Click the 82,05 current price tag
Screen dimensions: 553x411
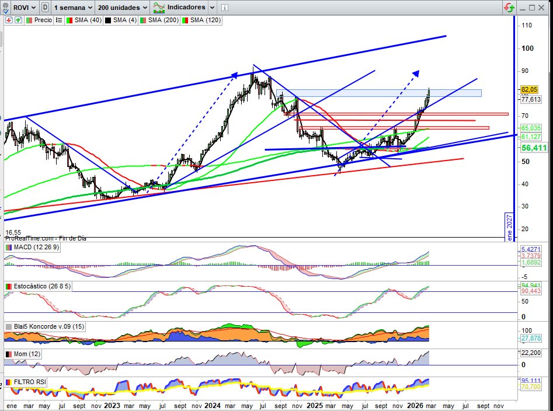pos(530,89)
